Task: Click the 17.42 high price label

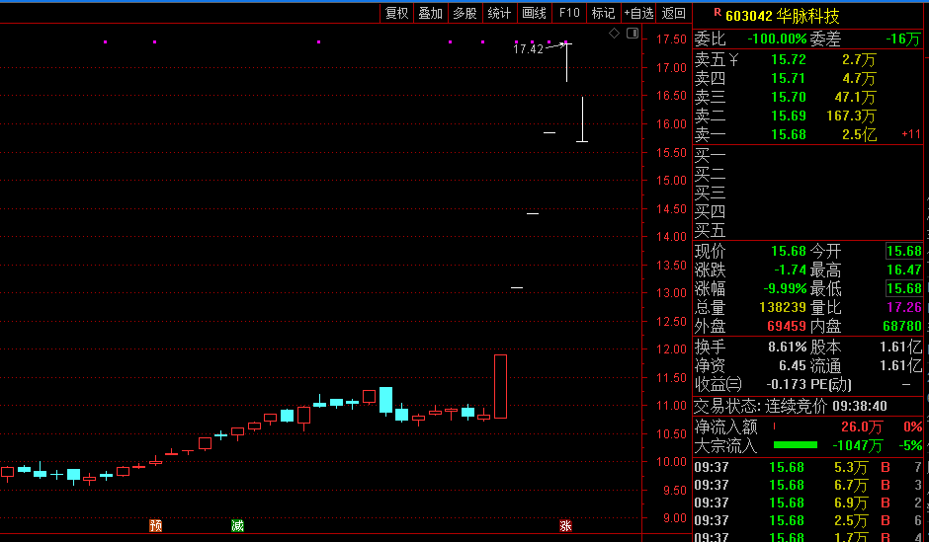Action: [528, 49]
